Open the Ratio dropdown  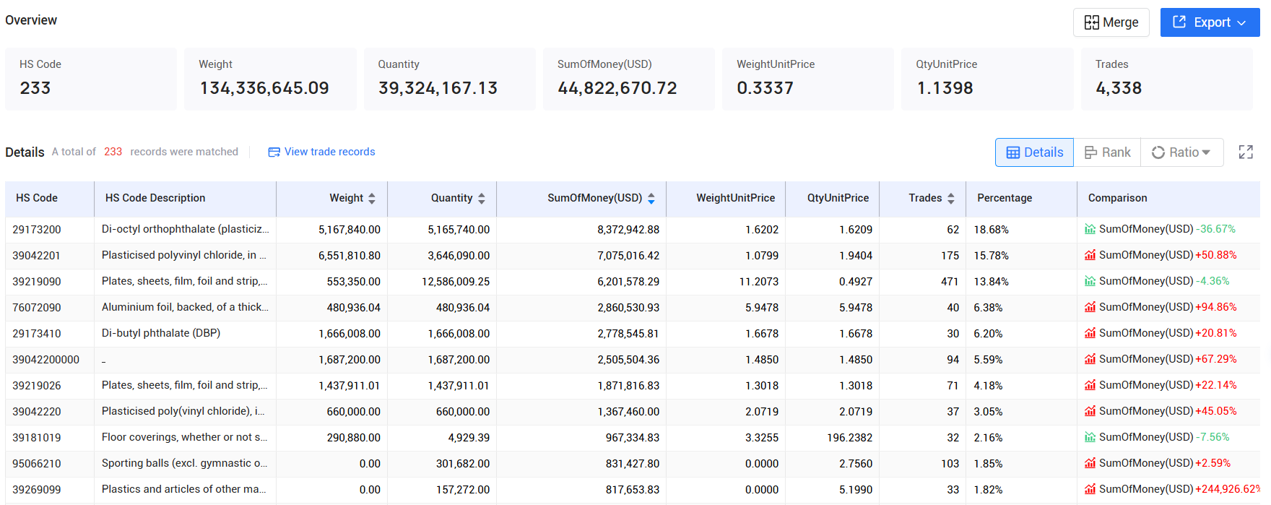click(x=1181, y=152)
